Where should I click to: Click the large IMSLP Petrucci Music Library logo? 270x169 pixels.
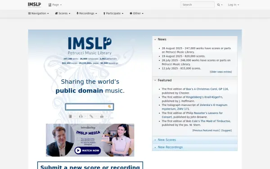click(90, 46)
